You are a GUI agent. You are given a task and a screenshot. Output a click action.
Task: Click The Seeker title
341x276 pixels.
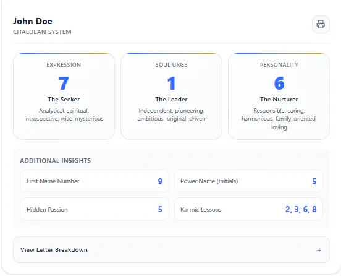click(x=64, y=100)
